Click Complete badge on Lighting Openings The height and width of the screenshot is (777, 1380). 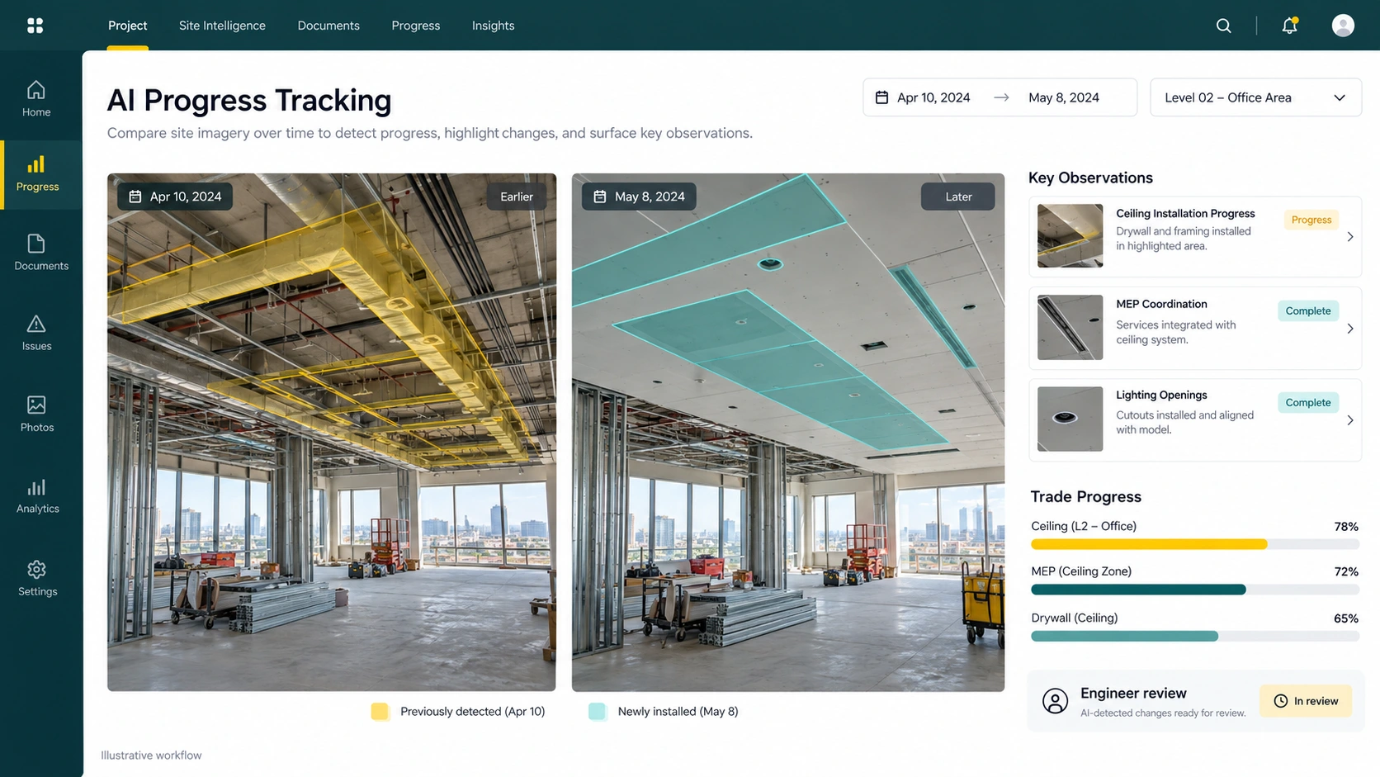coord(1307,403)
